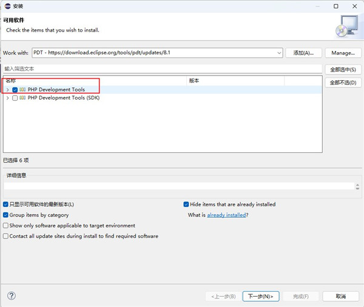Select the PHP Development Tools (SDK) row text
The width and height of the screenshot is (364, 307).
(x=64, y=98)
